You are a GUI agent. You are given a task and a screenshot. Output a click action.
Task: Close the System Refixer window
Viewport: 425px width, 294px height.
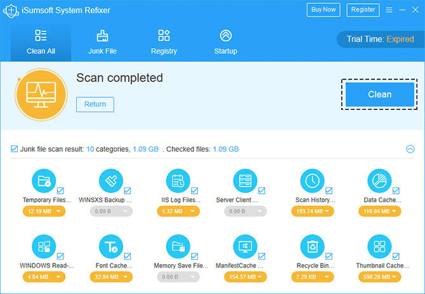click(x=415, y=10)
